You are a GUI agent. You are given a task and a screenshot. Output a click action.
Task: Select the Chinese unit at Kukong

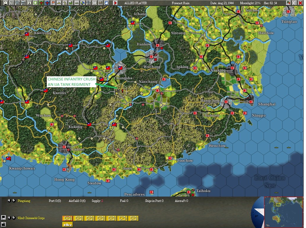[89, 124]
